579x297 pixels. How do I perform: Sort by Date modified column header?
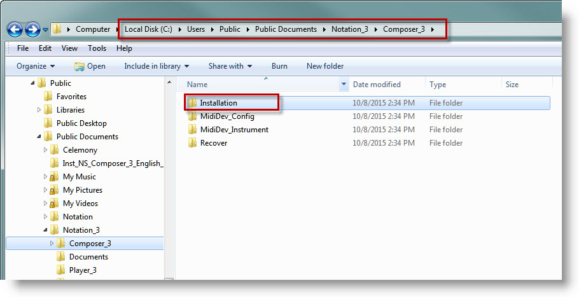click(x=377, y=85)
